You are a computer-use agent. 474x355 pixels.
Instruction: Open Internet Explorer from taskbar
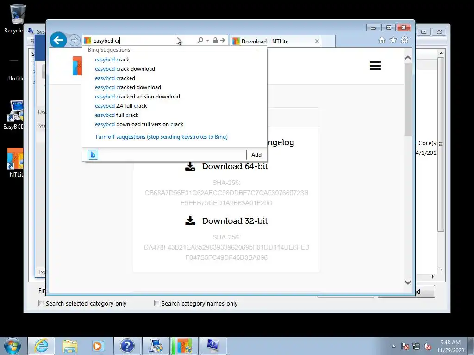pyautogui.click(x=41, y=346)
